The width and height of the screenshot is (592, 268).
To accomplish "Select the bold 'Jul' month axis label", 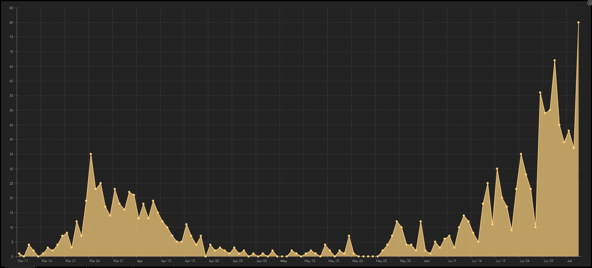I will tap(569, 261).
